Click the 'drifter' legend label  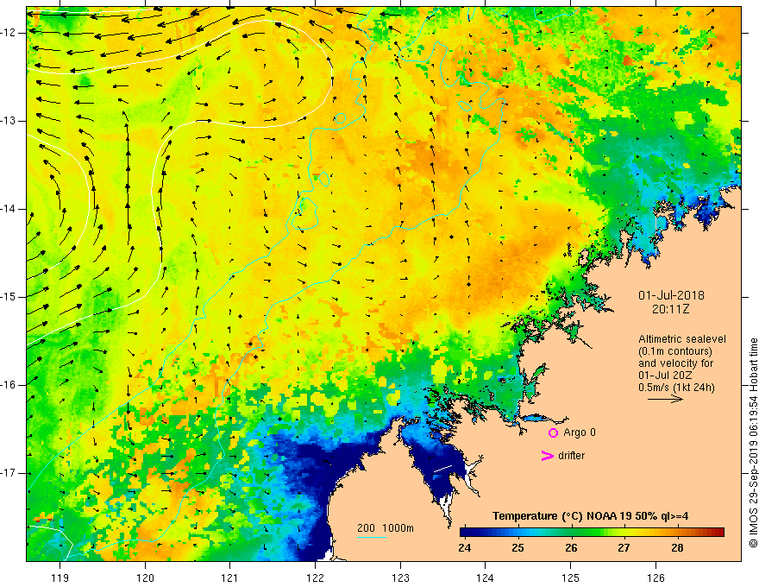[x=571, y=456]
